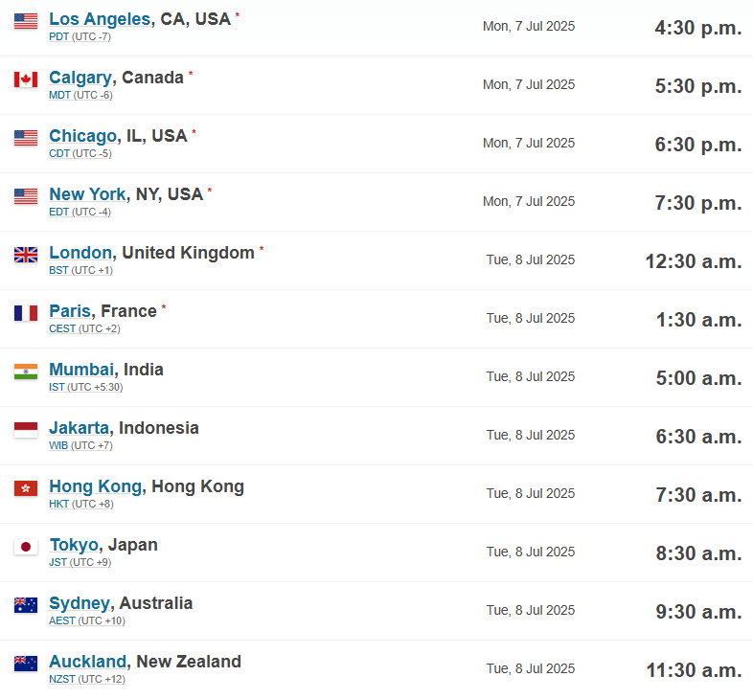The image size is (753, 699).
Task: Click the Canadian flag next to Calgary
Action: coord(26,79)
